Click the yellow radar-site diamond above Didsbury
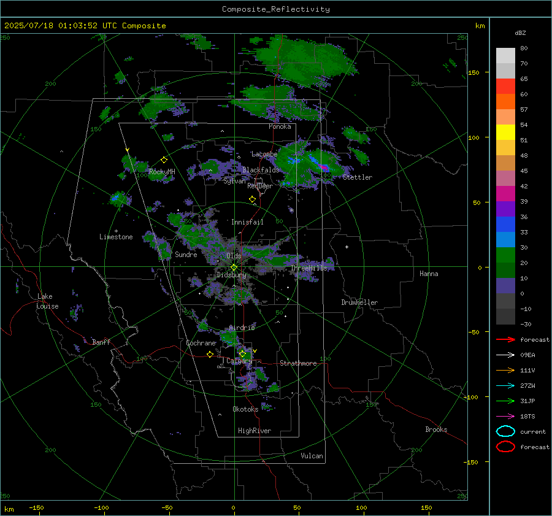The height and width of the screenshot is (516, 552). click(234, 268)
